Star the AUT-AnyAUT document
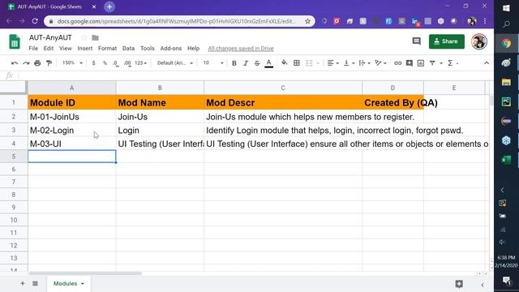This screenshot has width=519, height=292. tap(84, 37)
